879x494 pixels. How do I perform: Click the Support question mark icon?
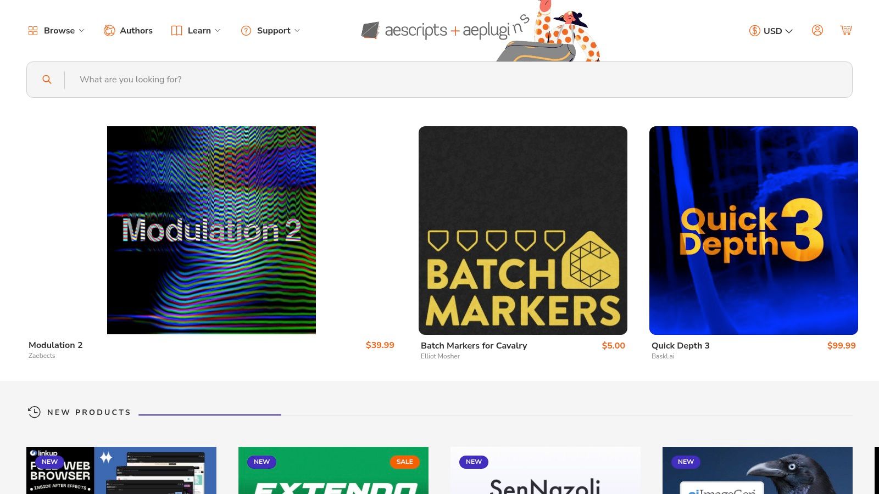click(x=246, y=31)
